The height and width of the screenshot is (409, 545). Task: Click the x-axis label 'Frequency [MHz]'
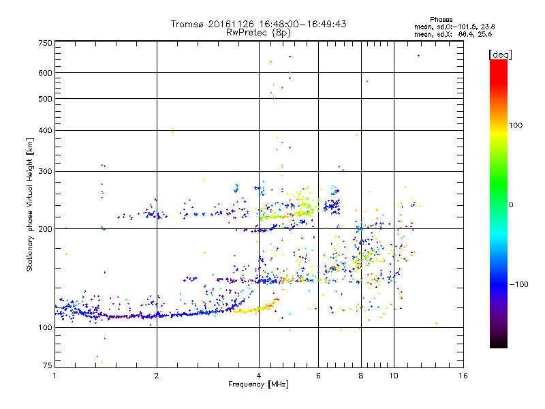(258, 384)
